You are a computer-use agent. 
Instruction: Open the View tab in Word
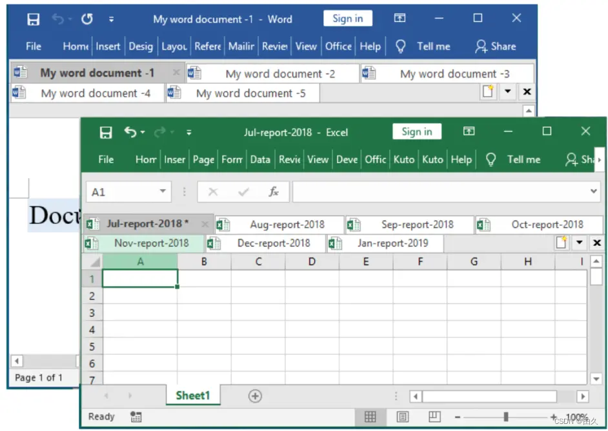click(306, 46)
